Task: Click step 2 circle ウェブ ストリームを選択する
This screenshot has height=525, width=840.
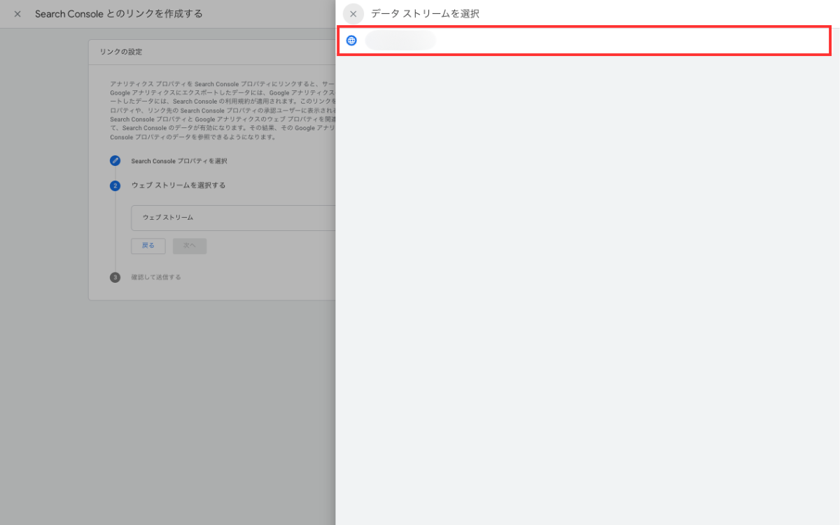Action: pos(115,185)
